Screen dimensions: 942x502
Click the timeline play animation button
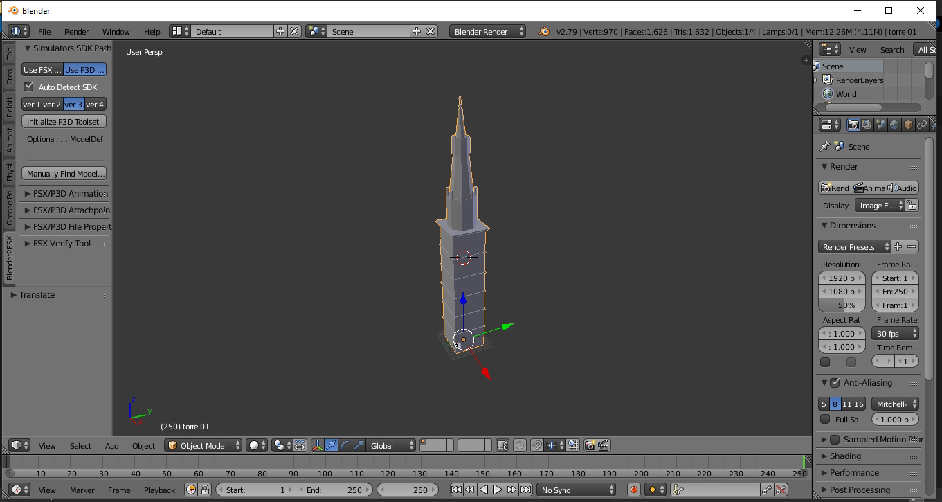click(498, 490)
